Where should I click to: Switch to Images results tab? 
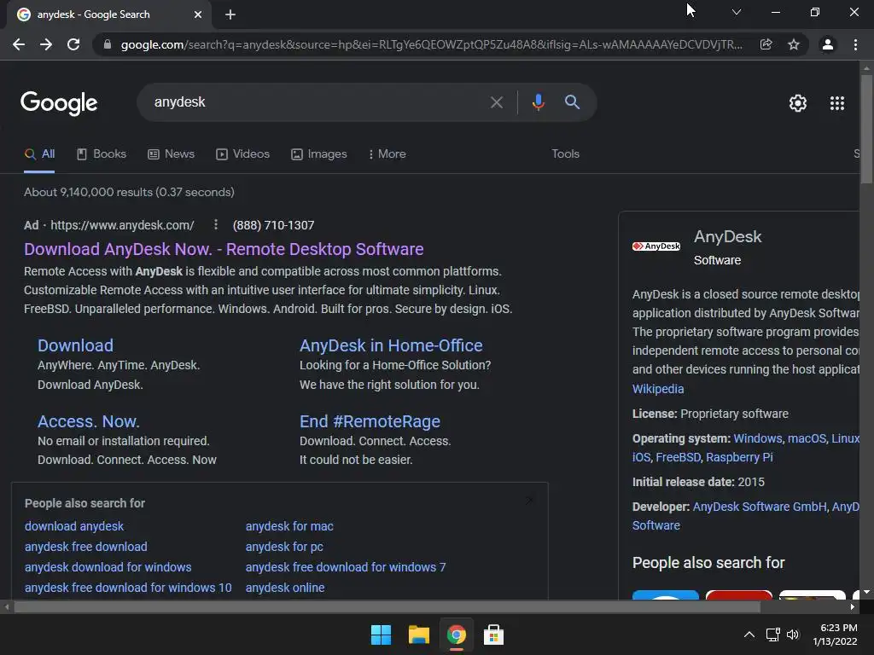pyautogui.click(x=319, y=154)
